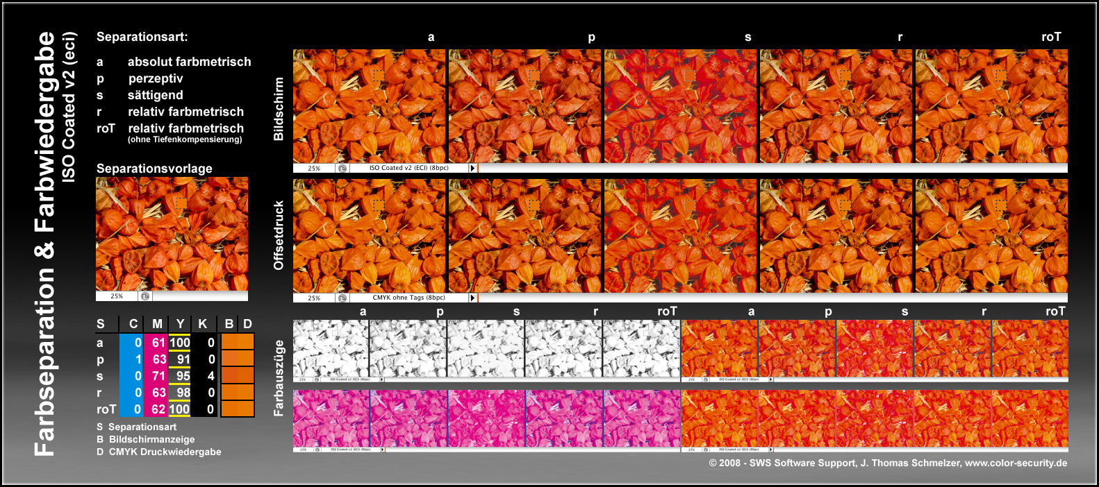The height and width of the screenshot is (487, 1099).
Task: Click the Separationsvorlage source image thumbnail
Action: click(172, 234)
